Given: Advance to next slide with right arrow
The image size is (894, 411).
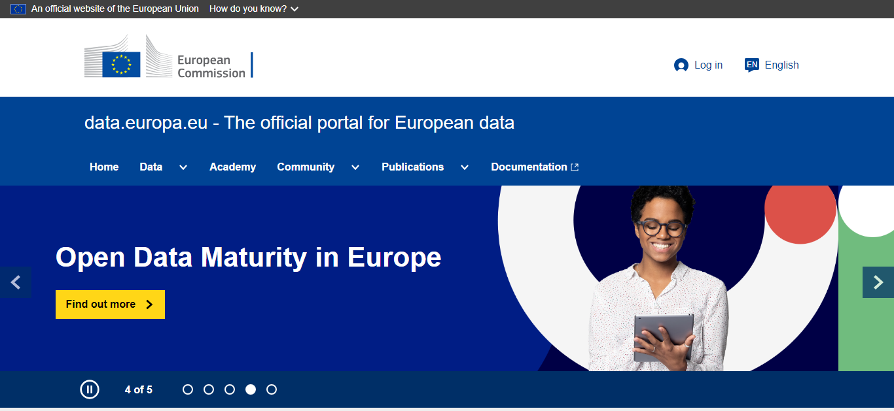Looking at the screenshot, I should point(878,282).
